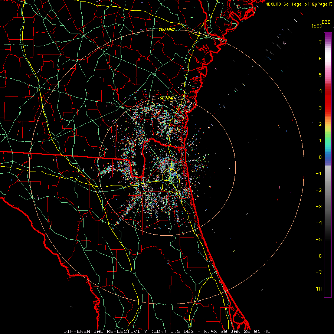Click the 2 value on color scale
This screenshot has width=334, height=334.
click(x=320, y=124)
